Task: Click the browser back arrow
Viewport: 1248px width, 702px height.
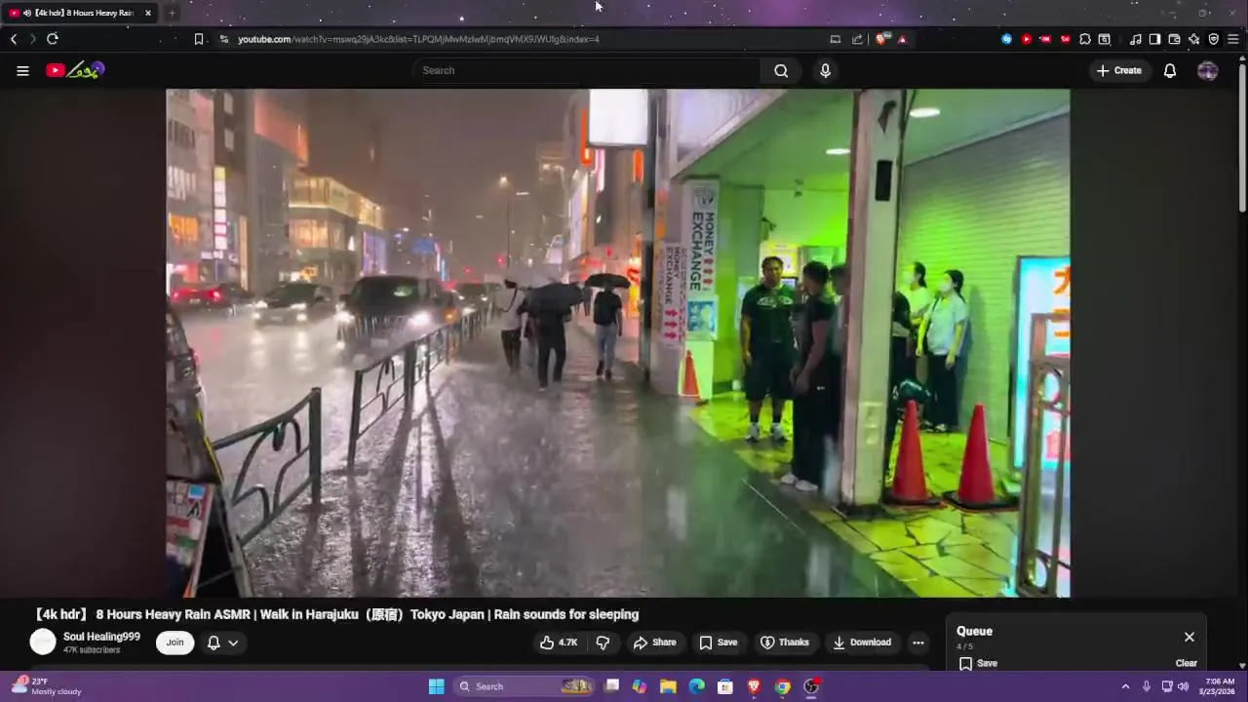Action: tap(14, 39)
